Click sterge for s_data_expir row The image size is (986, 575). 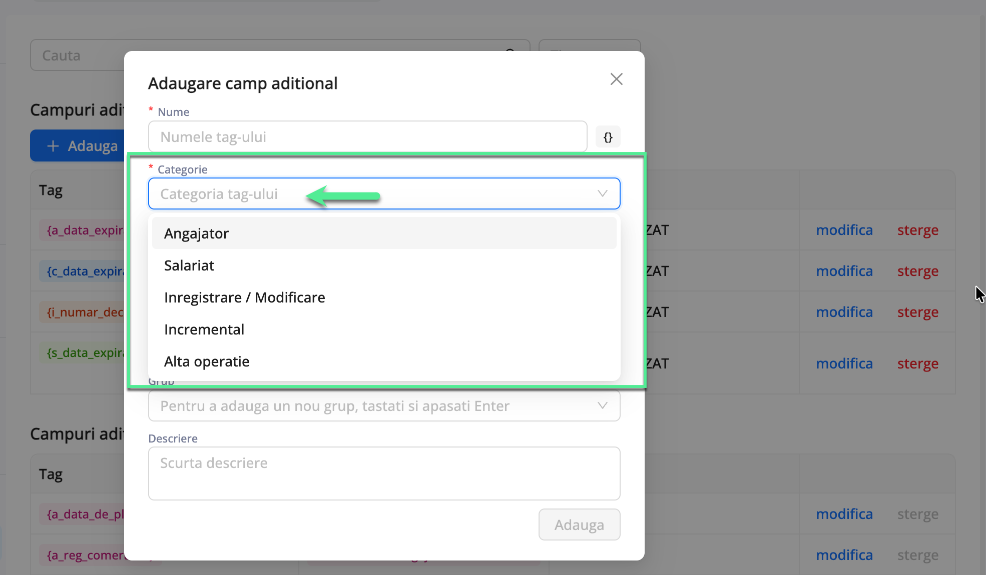pyautogui.click(x=917, y=363)
